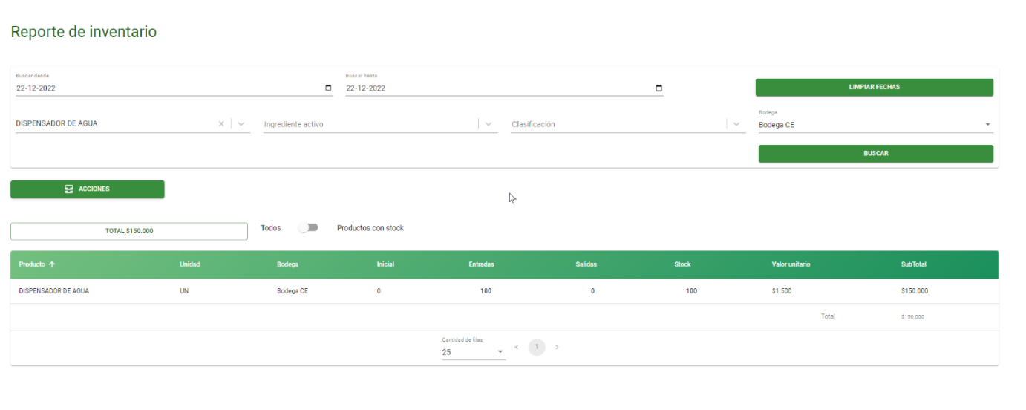This screenshot has height=410, width=1026.
Task: Click the Bodega CE cell in table row
Action: pyautogui.click(x=293, y=291)
